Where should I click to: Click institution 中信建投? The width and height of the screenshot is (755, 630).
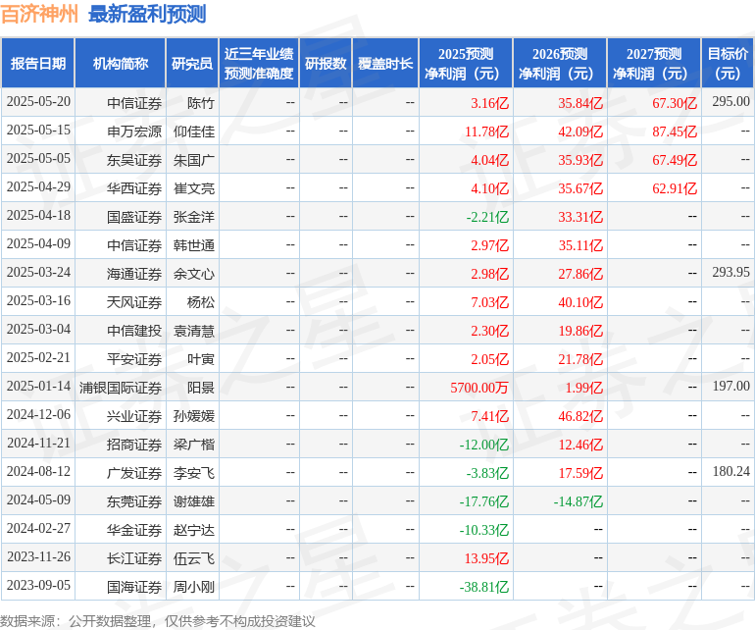coord(134,331)
